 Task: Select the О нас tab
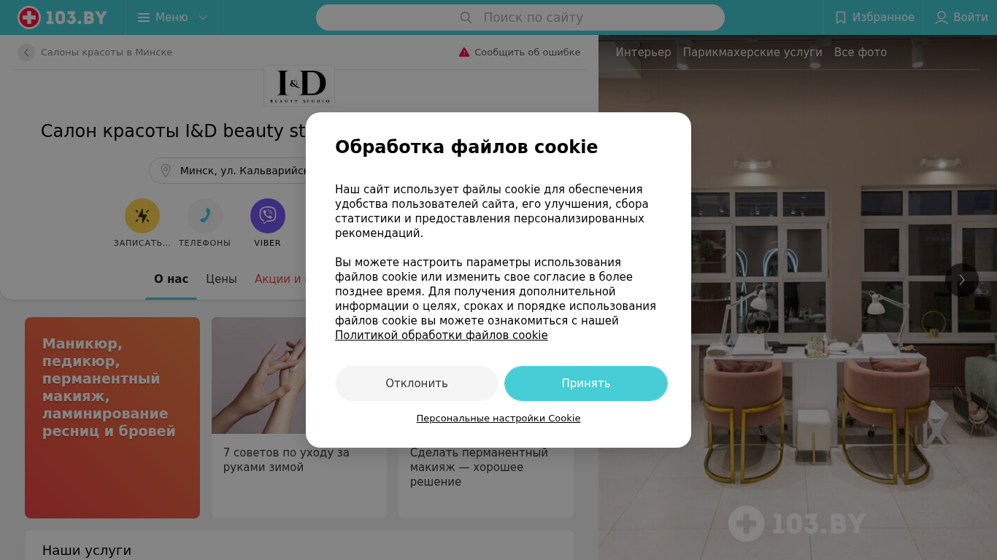tap(171, 279)
